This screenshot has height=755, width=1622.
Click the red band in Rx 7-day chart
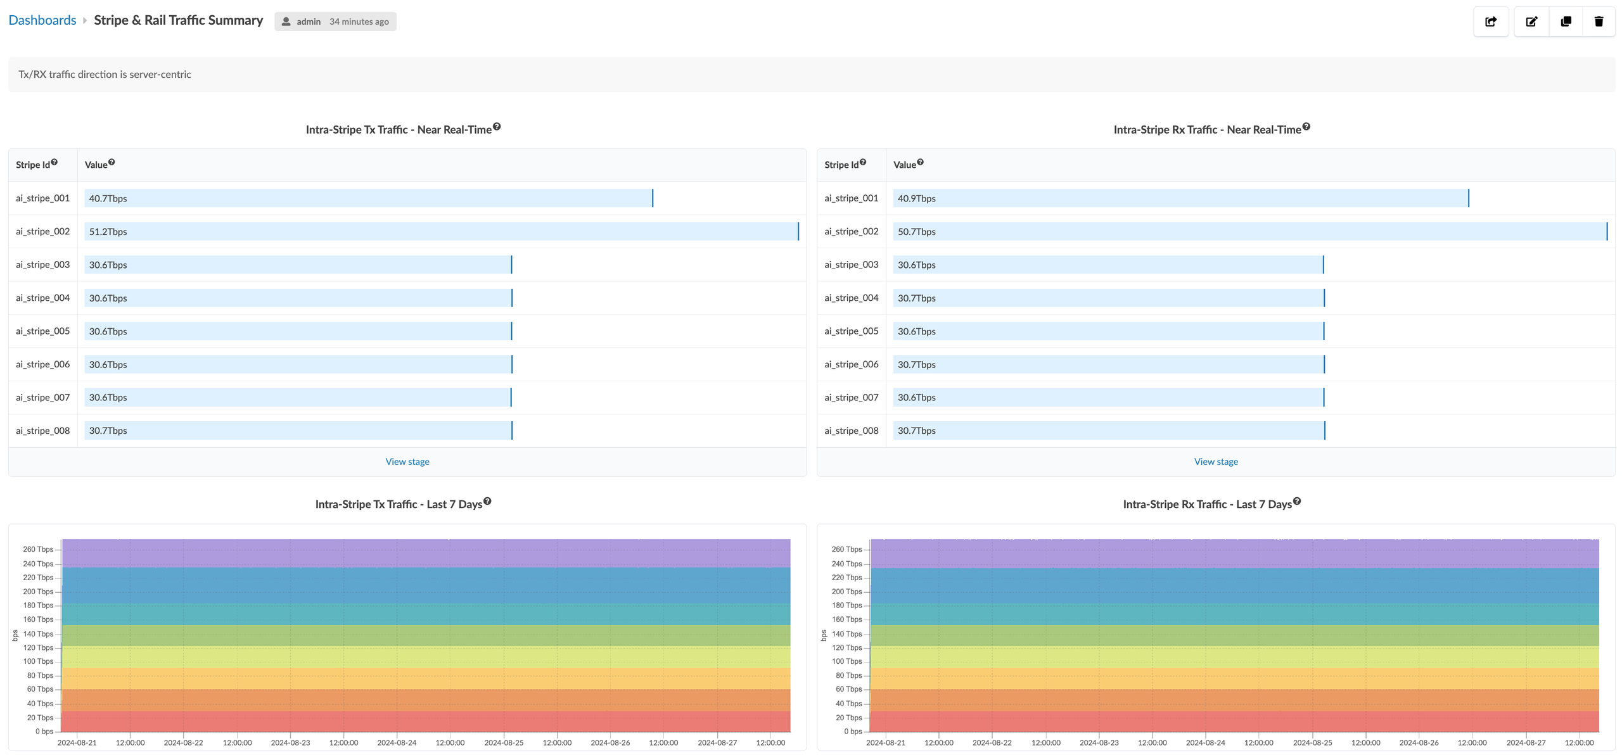pos(1234,721)
